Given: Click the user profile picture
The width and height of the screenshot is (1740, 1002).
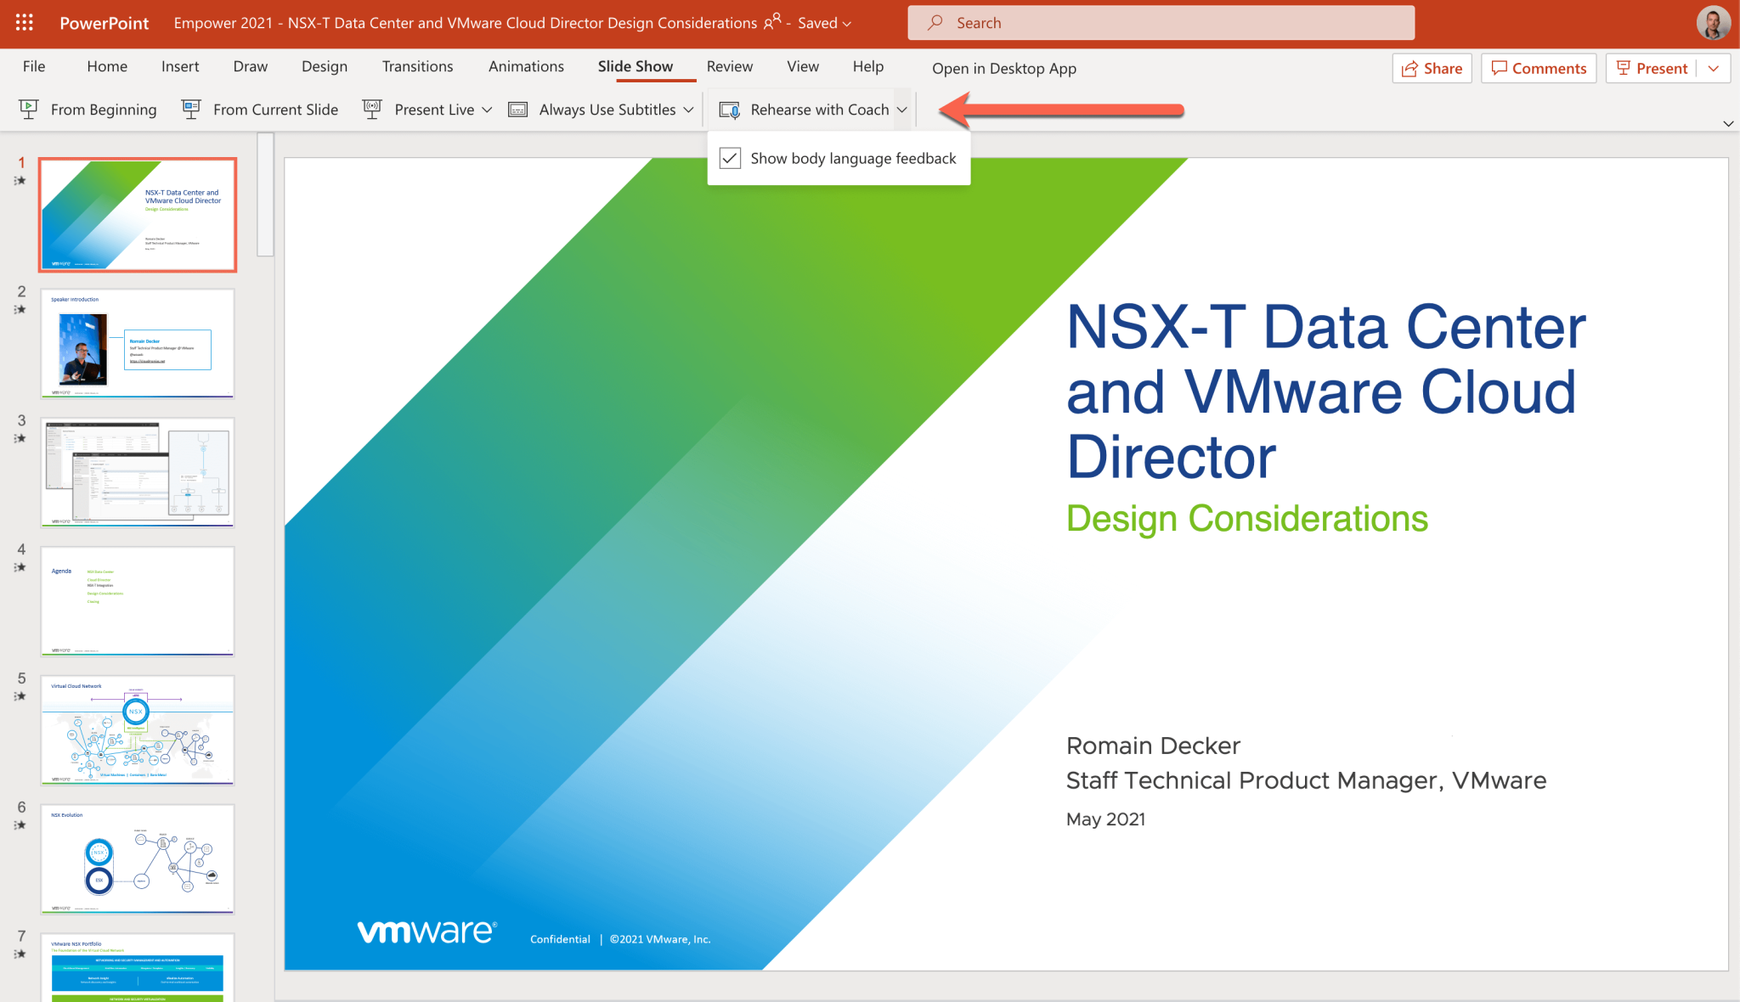Looking at the screenshot, I should point(1712,23).
